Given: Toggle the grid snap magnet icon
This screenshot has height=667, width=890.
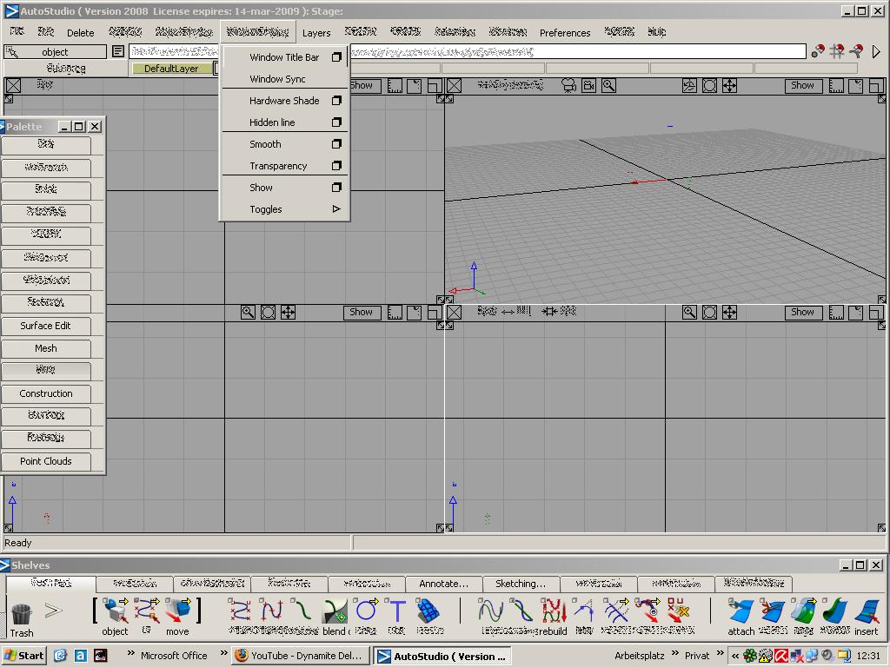Looking at the screenshot, I should point(837,51).
